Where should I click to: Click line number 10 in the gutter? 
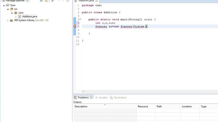click(78, 37)
